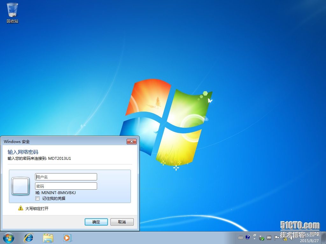
Task: Open the Recycle Bin desktop icon
Action: click(12, 13)
